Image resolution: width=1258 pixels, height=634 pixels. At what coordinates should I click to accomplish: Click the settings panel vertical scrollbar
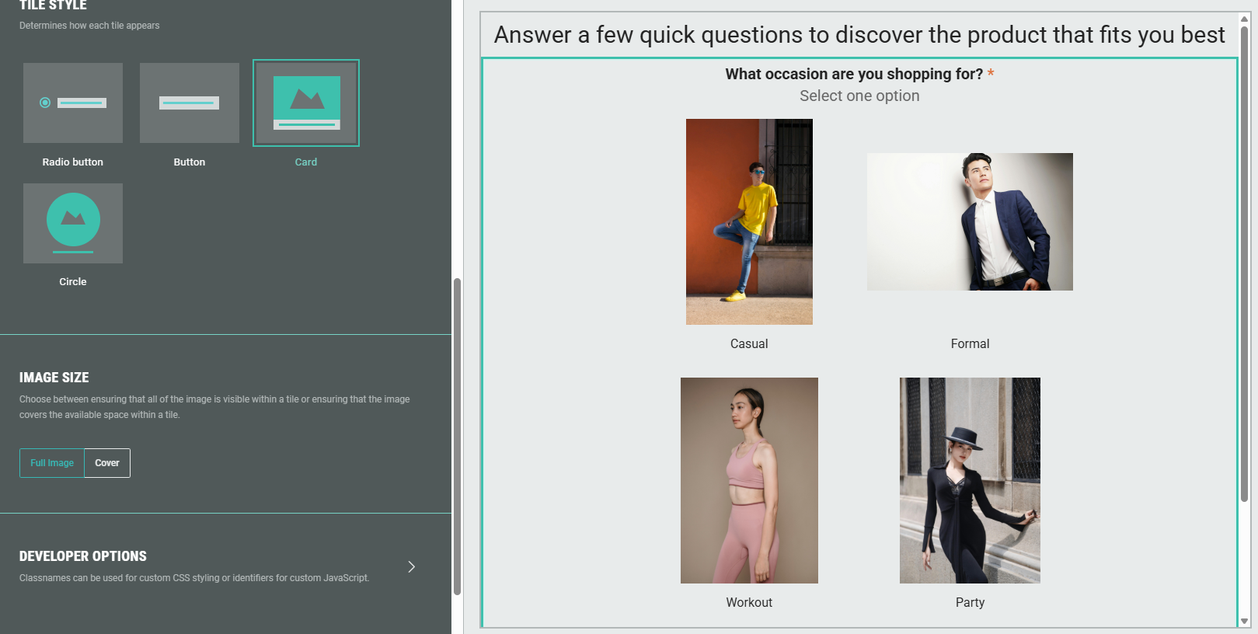[458, 435]
